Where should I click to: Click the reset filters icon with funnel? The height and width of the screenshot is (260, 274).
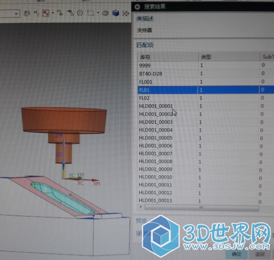[36, 13]
